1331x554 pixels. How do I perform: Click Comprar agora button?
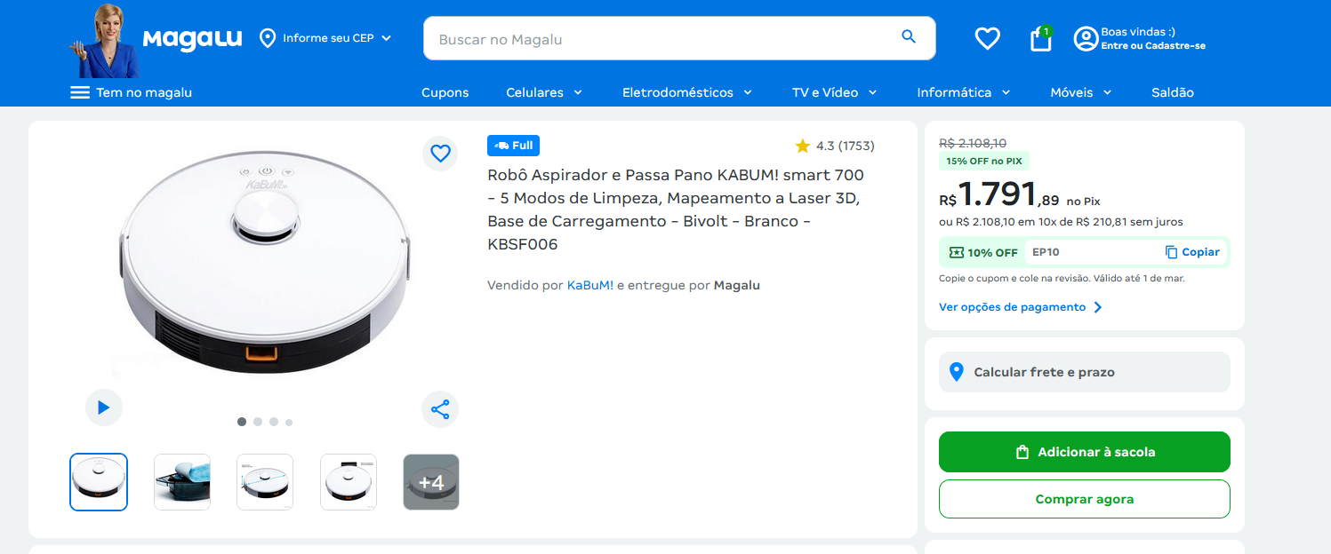pos(1084,499)
